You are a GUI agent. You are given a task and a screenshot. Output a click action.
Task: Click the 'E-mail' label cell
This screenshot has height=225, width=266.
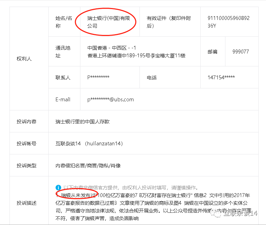(64, 99)
